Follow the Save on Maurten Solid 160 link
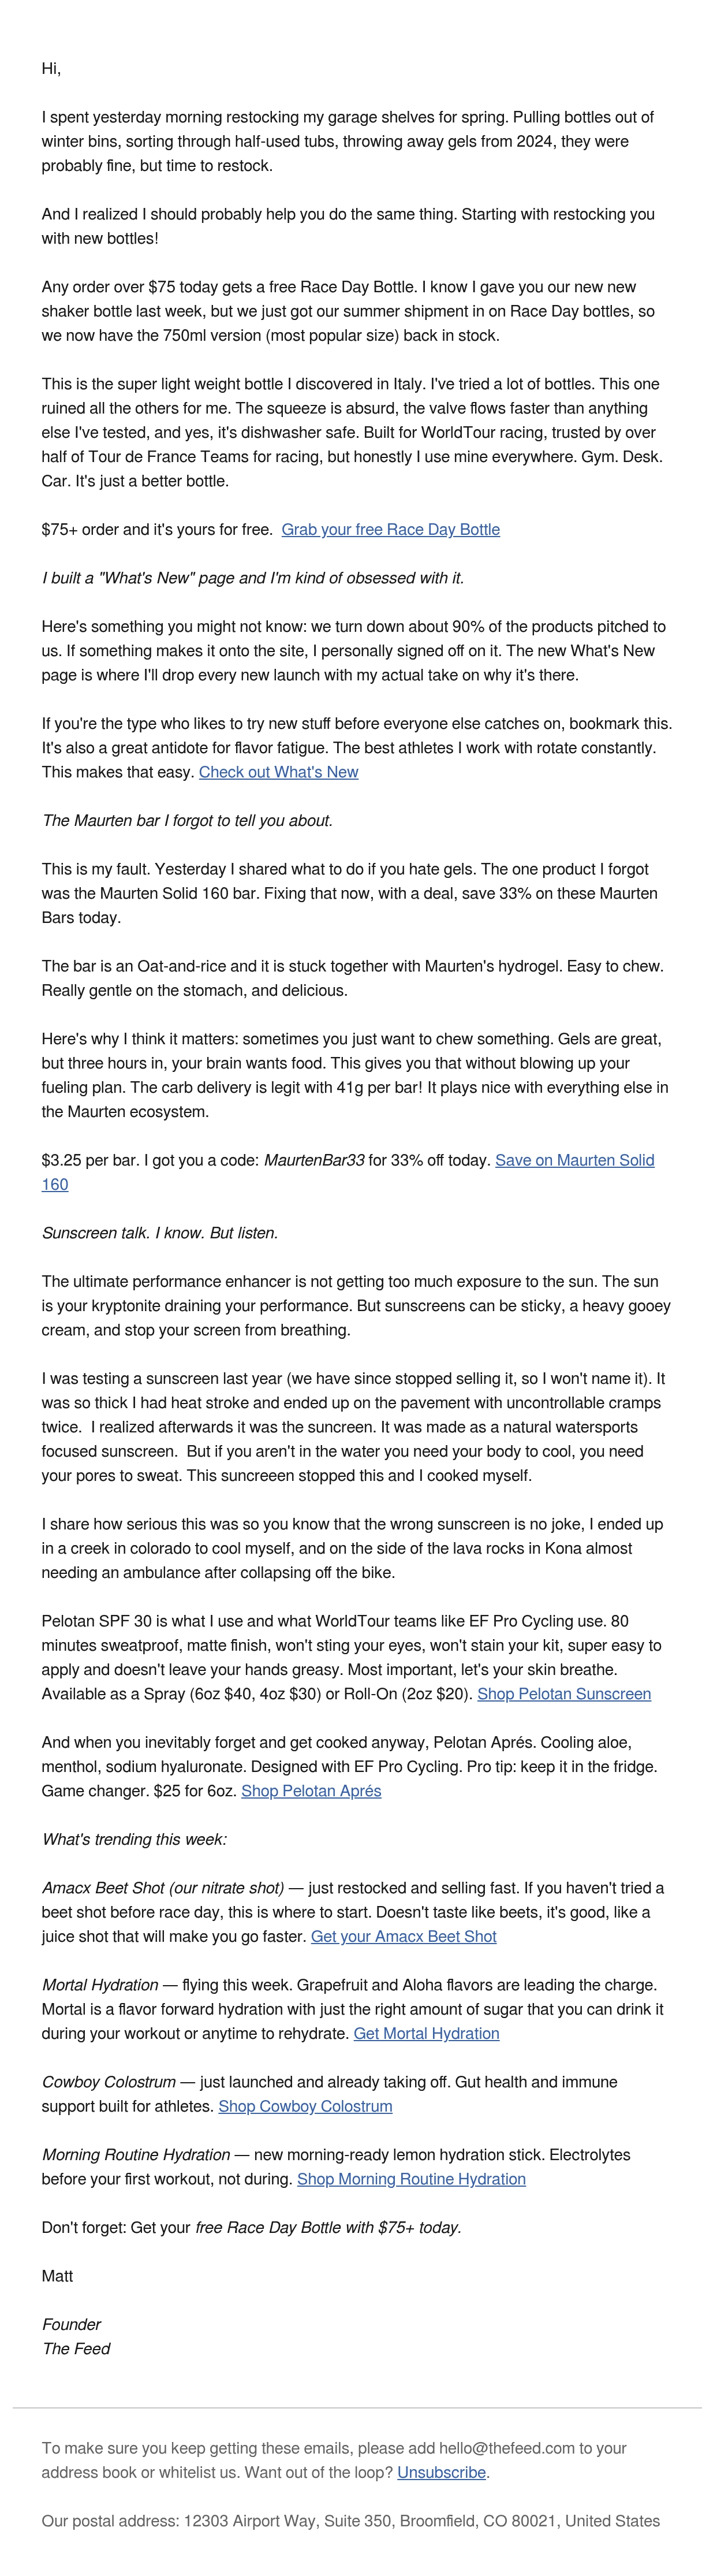 (348, 1172)
